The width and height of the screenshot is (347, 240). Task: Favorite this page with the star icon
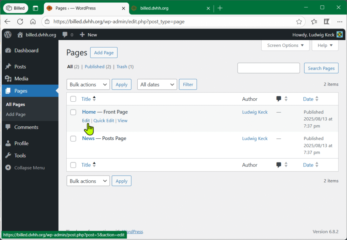(299, 22)
